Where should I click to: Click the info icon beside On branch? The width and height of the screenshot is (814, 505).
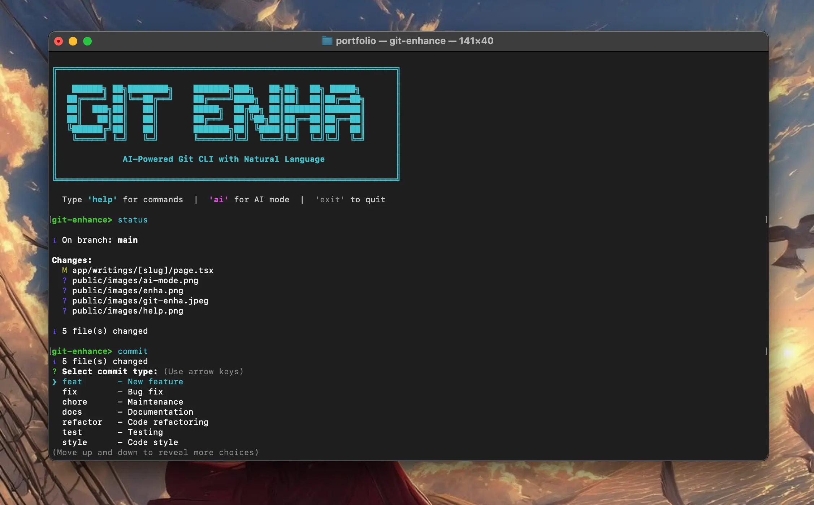click(x=55, y=241)
